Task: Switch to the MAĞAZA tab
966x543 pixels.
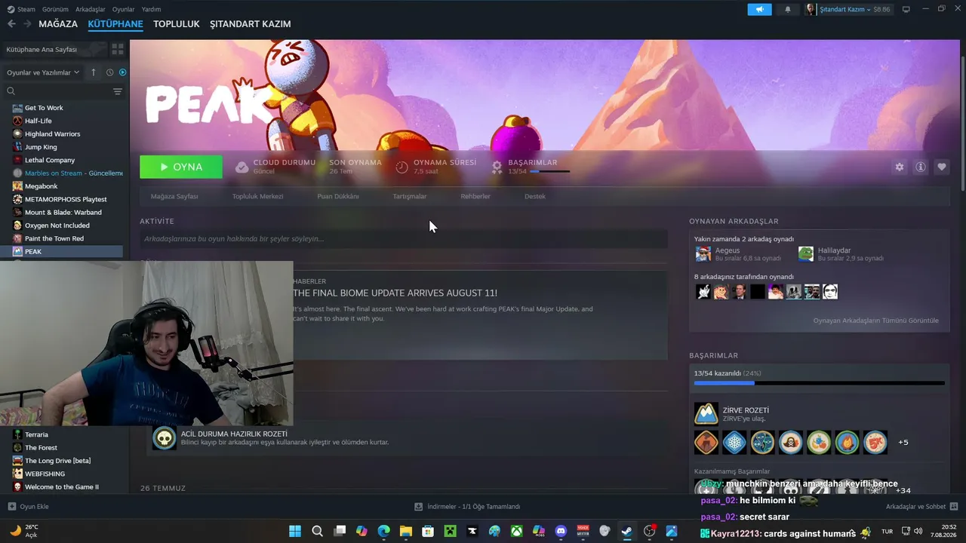Action: click(x=58, y=24)
